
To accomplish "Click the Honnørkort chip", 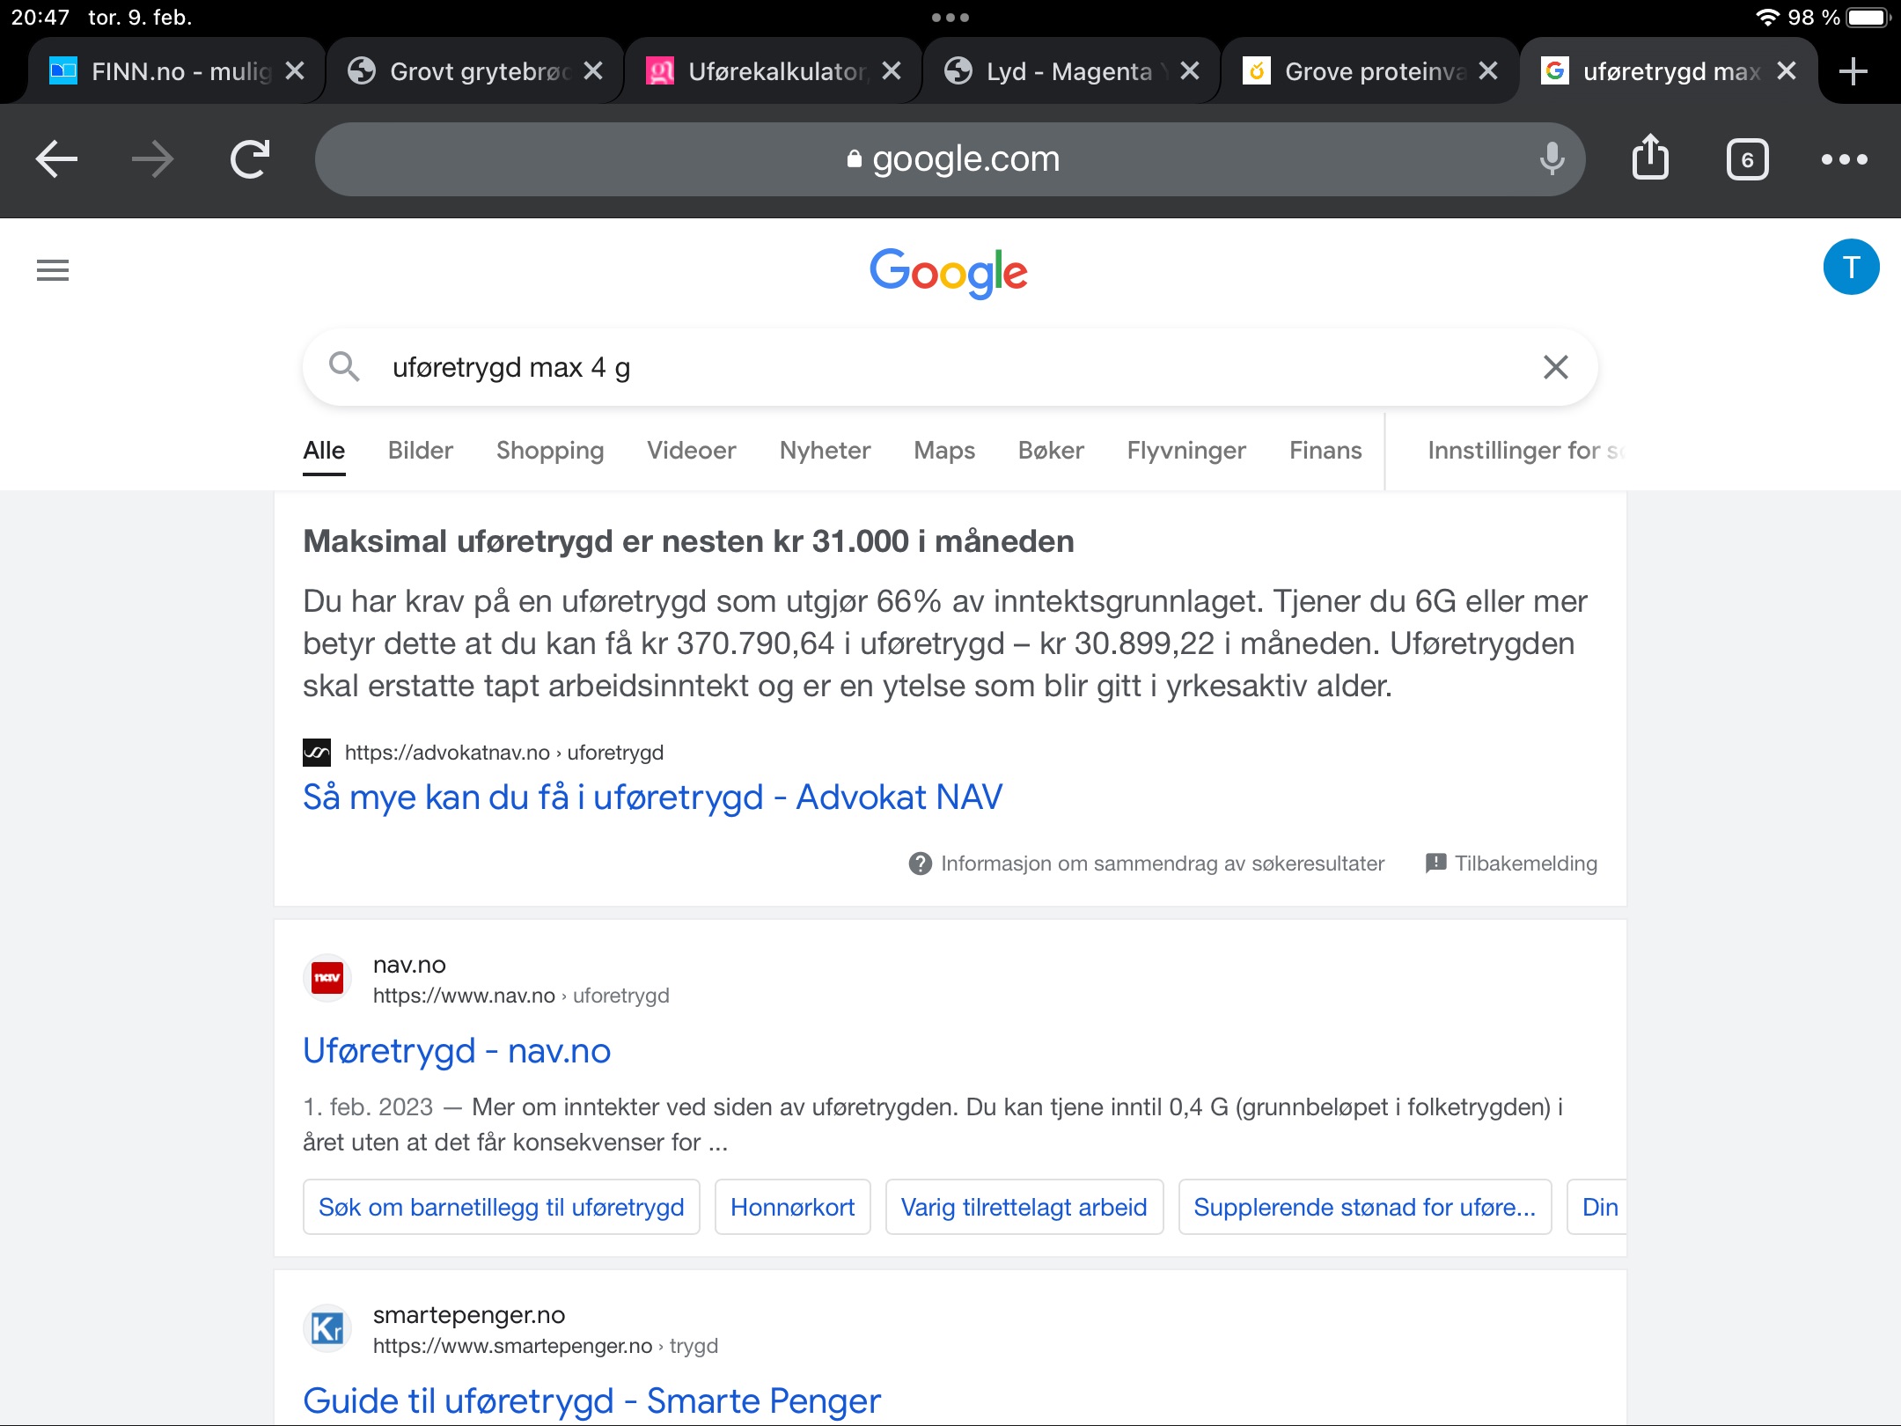I will 793,1207.
